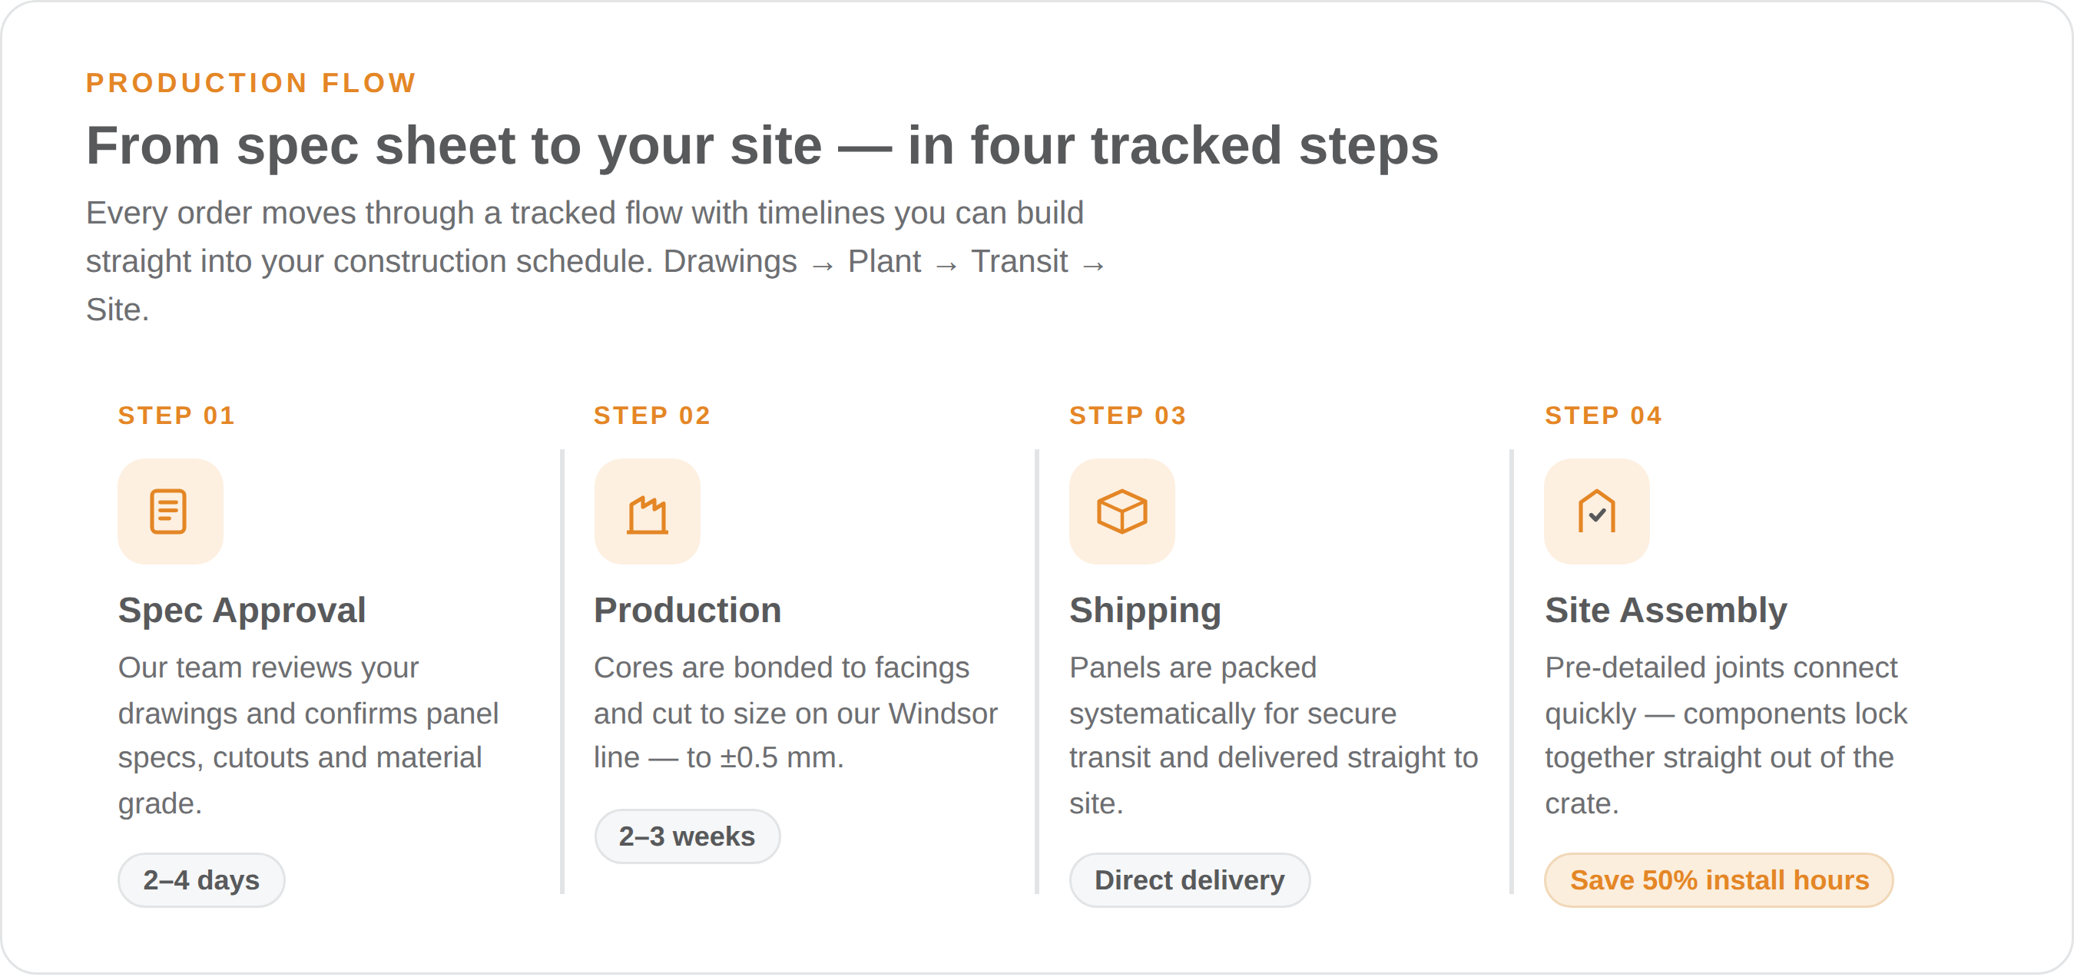Click the Shipping box icon

point(1122,512)
